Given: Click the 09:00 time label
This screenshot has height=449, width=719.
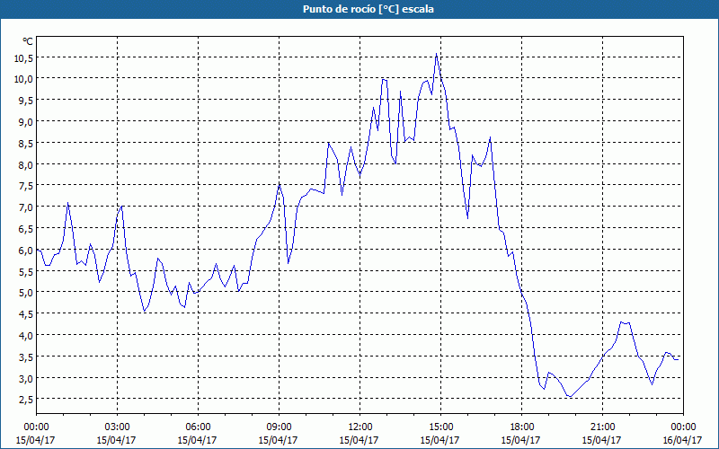Looking at the screenshot, I should click(279, 427).
